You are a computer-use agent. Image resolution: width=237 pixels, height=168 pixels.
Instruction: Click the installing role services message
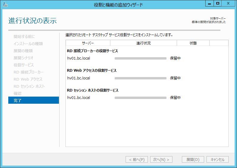119,35
